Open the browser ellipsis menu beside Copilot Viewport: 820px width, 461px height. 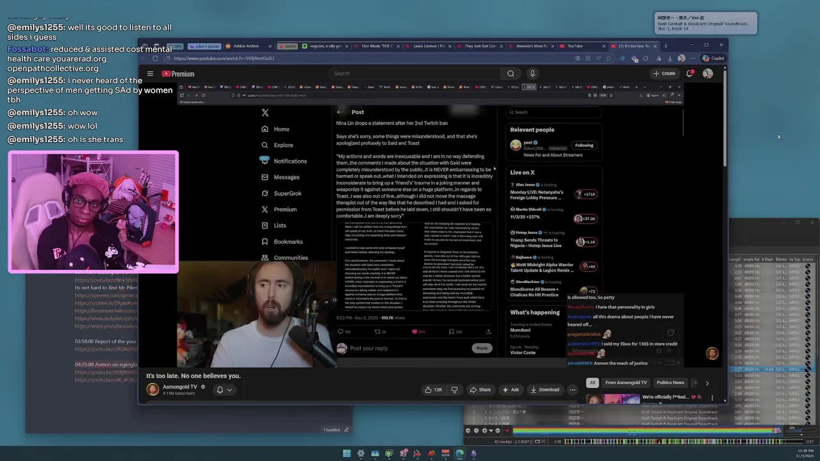[694, 58]
